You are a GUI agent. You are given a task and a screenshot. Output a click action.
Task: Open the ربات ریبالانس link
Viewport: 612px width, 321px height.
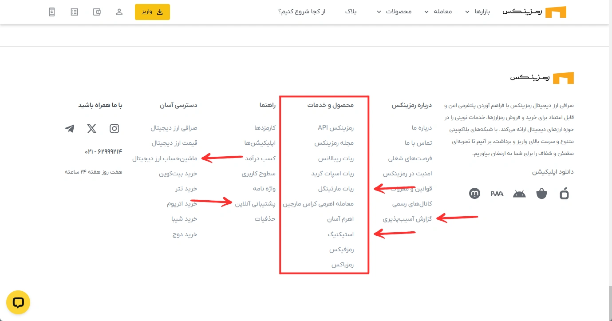pos(336,158)
